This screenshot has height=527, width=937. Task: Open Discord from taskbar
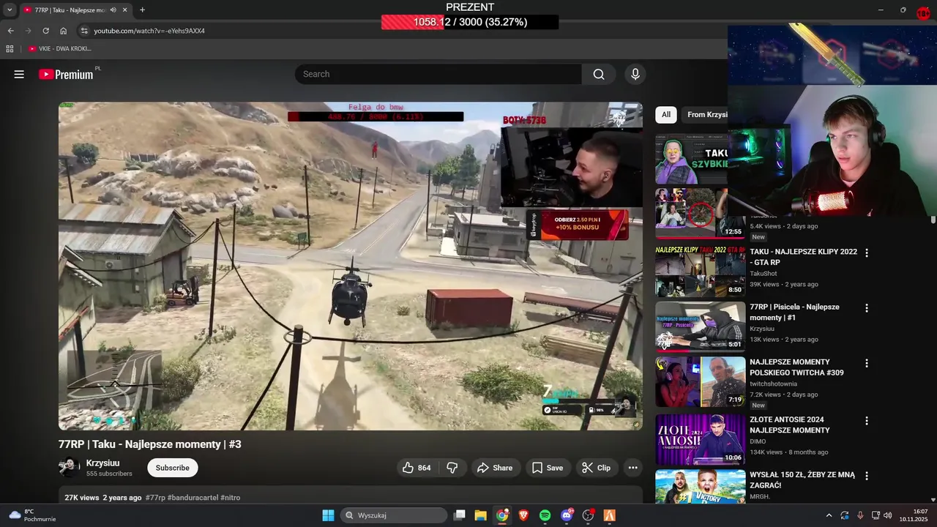point(567,515)
